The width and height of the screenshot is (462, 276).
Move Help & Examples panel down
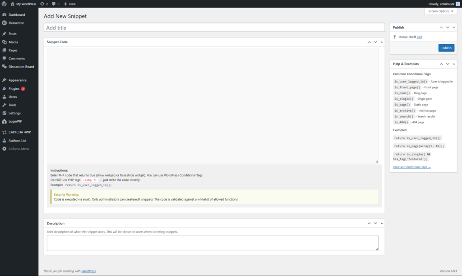point(448,64)
